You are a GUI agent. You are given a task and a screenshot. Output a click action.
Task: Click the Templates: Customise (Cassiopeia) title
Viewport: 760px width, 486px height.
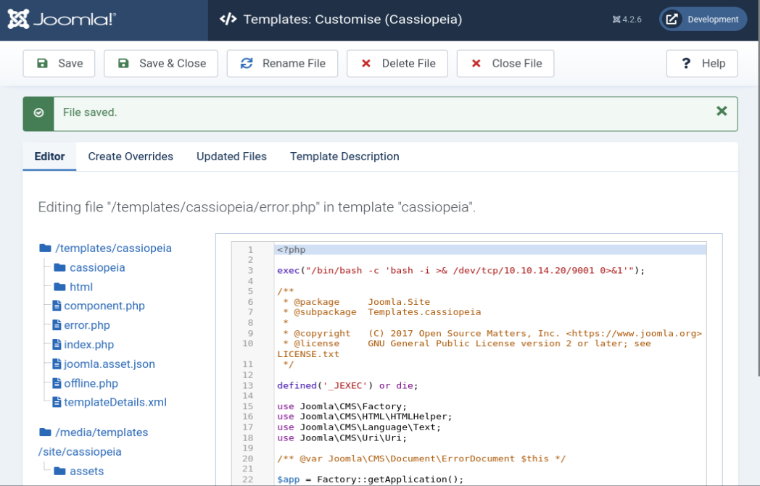pyautogui.click(x=353, y=20)
